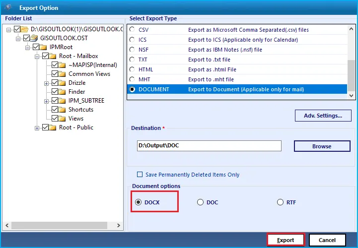Select the TXT export type radio

pyautogui.click(x=132, y=60)
